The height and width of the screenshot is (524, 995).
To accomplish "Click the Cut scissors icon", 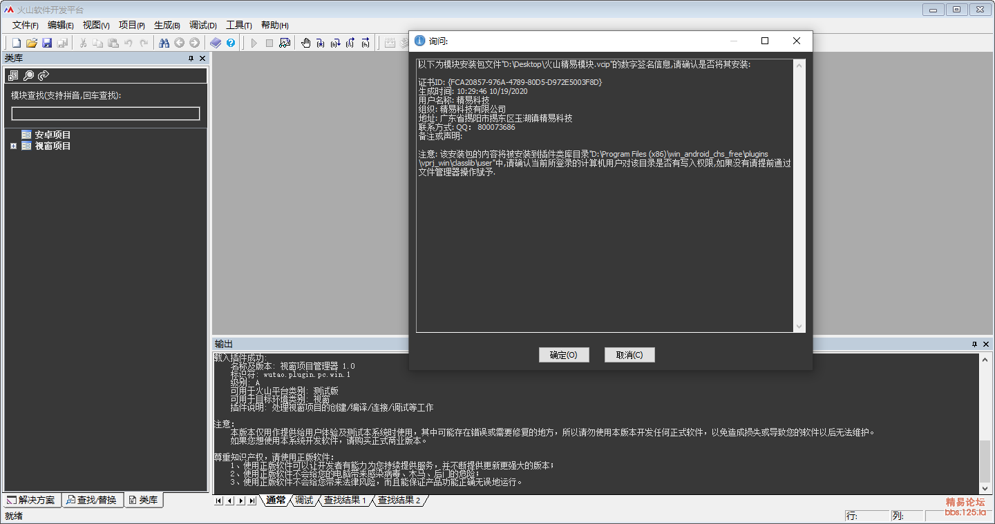I will point(83,43).
